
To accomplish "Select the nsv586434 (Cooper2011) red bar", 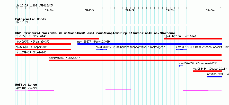I will [x=207, y=71].
